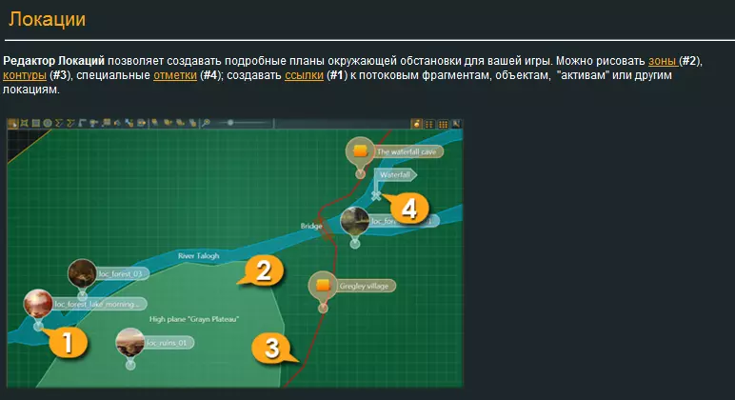The height and width of the screenshot is (400, 735).
Task: Choose the square rectangle-zone tool icon
Action: point(35,123)
